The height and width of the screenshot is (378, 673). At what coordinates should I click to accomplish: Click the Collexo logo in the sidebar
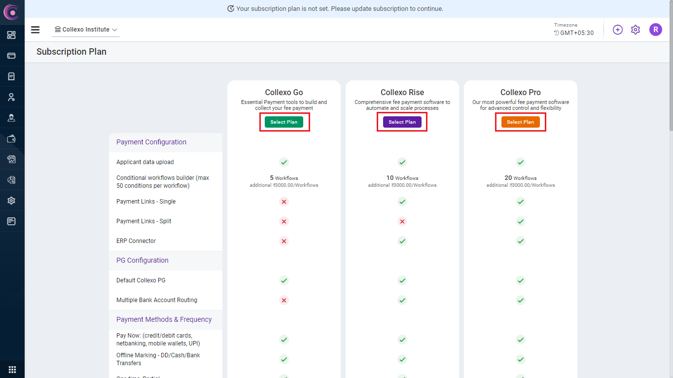coord(11,12)
